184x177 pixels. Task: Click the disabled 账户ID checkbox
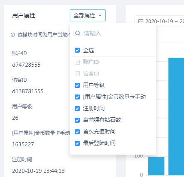(77, 62)
